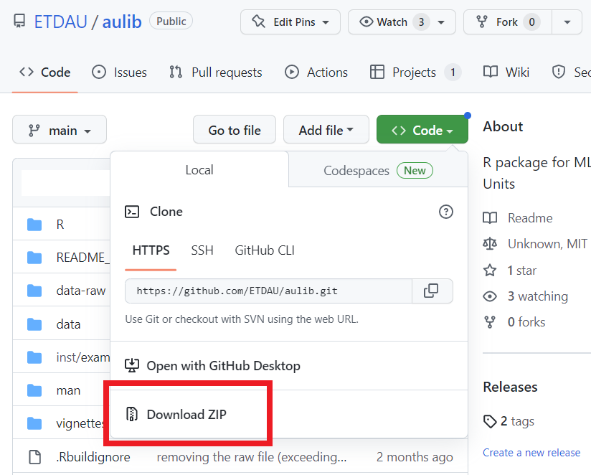Click the repository icon beside ETDAU
This screenshot has height=475, width=591.
(x=19, y=21)
